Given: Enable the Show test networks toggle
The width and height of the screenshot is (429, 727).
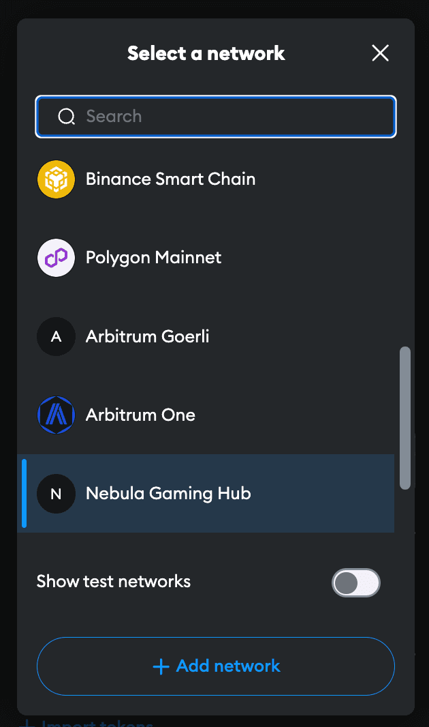Looking at the screenshot, I should click(355, 582).
